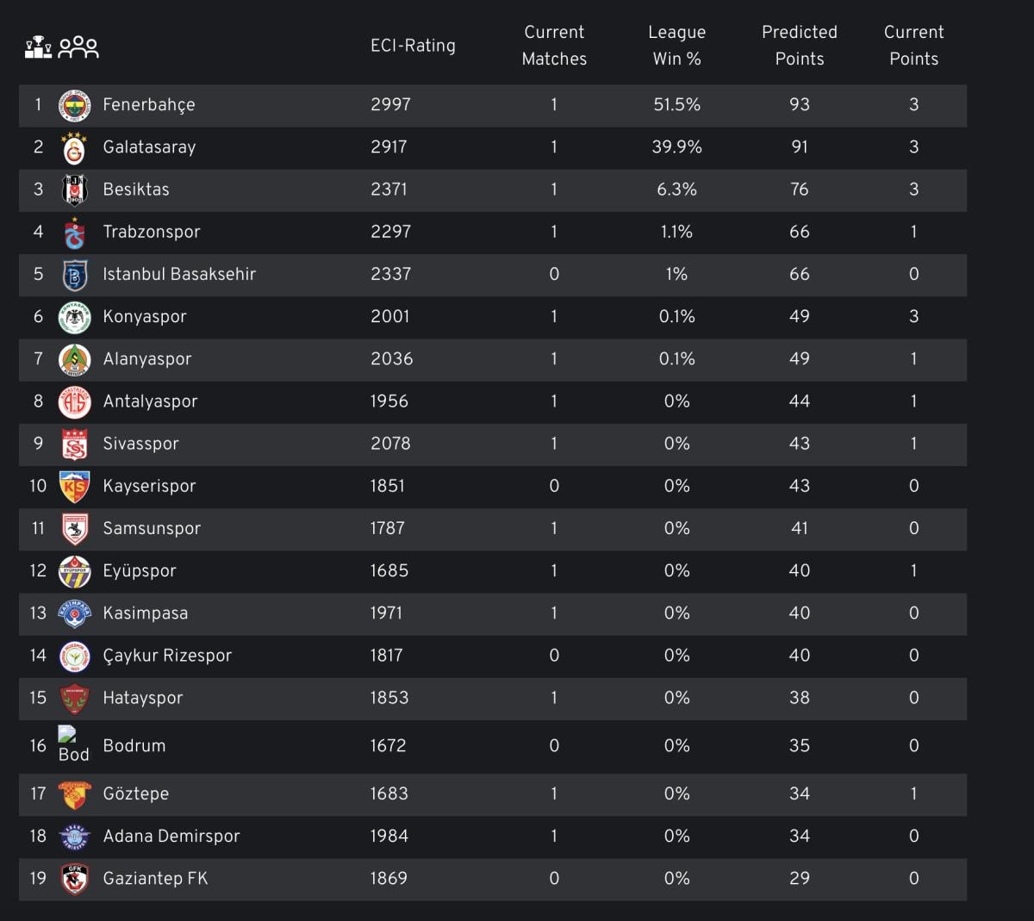Open the Konyaspor team link
1034x921 pixels.
coord(145,317)
